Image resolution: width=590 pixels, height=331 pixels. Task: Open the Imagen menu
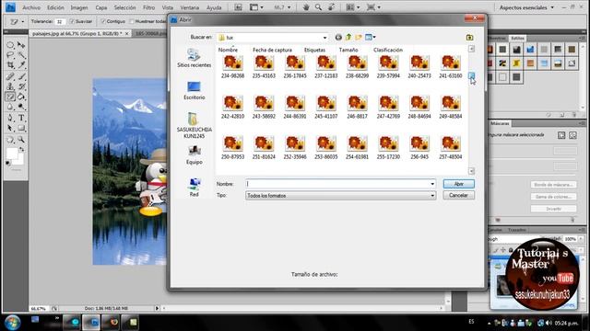[x=79, y=7]
